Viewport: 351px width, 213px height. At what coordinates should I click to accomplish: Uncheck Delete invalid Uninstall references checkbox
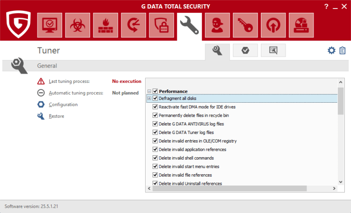click(x=155, y=183)
